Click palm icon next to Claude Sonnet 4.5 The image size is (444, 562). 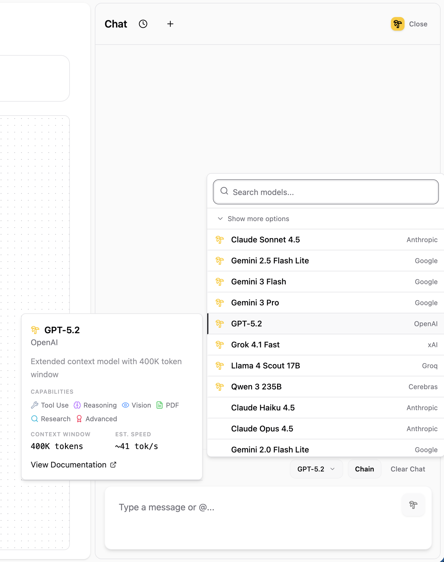point(220,240)
